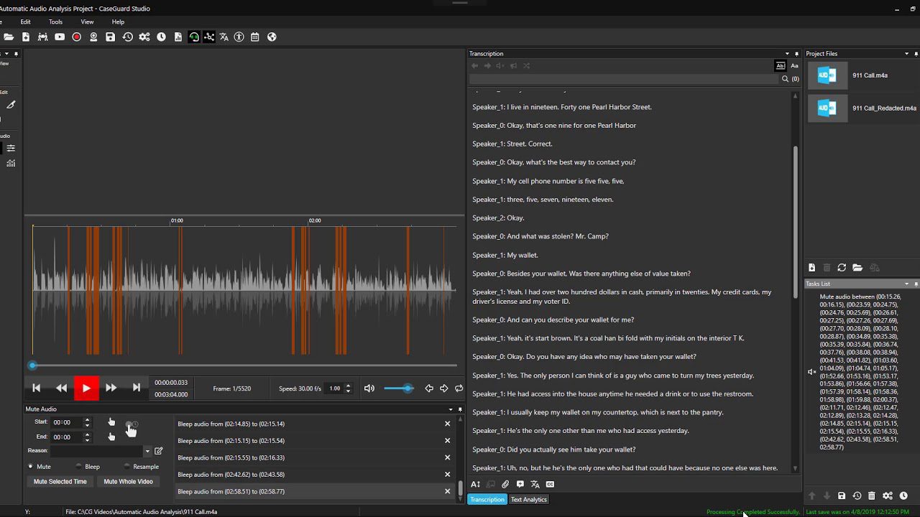Open the Reason dropdown list
The image size is (920, 517).
click(x=147, y=452)
